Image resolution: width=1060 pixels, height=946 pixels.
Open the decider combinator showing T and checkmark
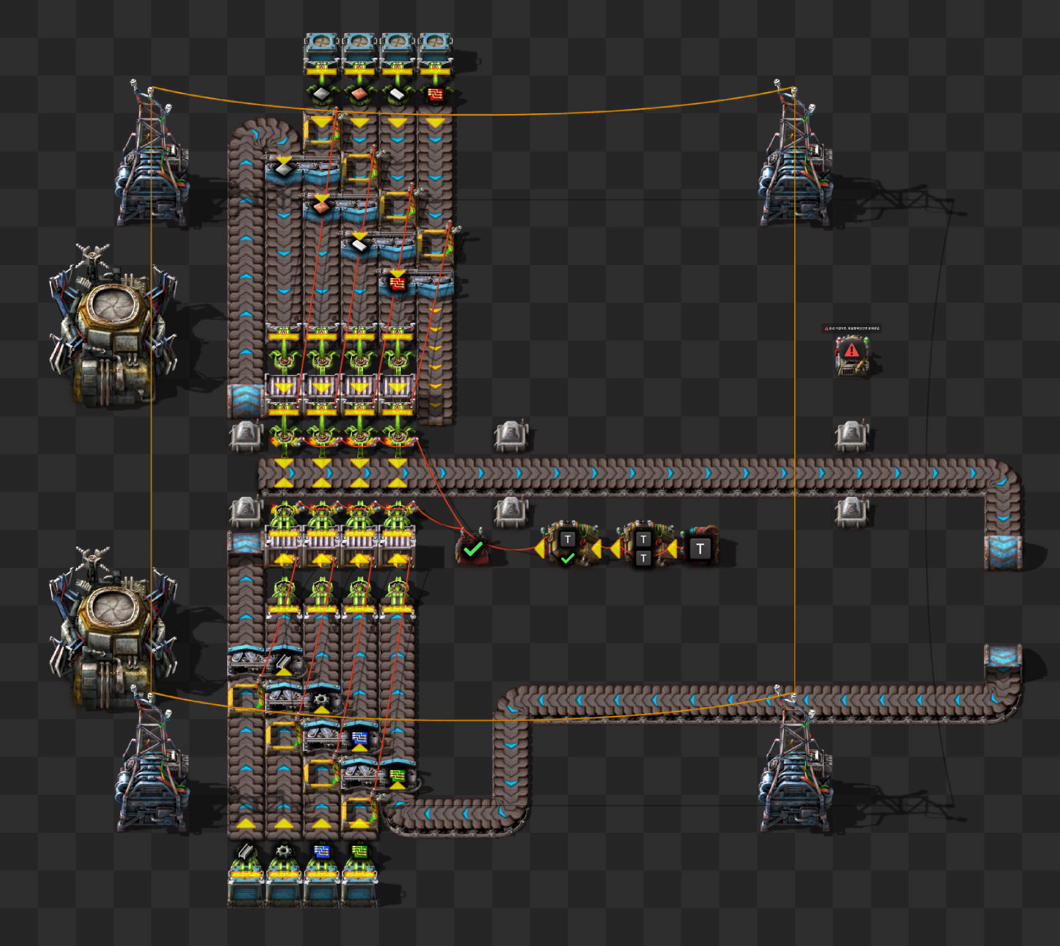point(568,549)
